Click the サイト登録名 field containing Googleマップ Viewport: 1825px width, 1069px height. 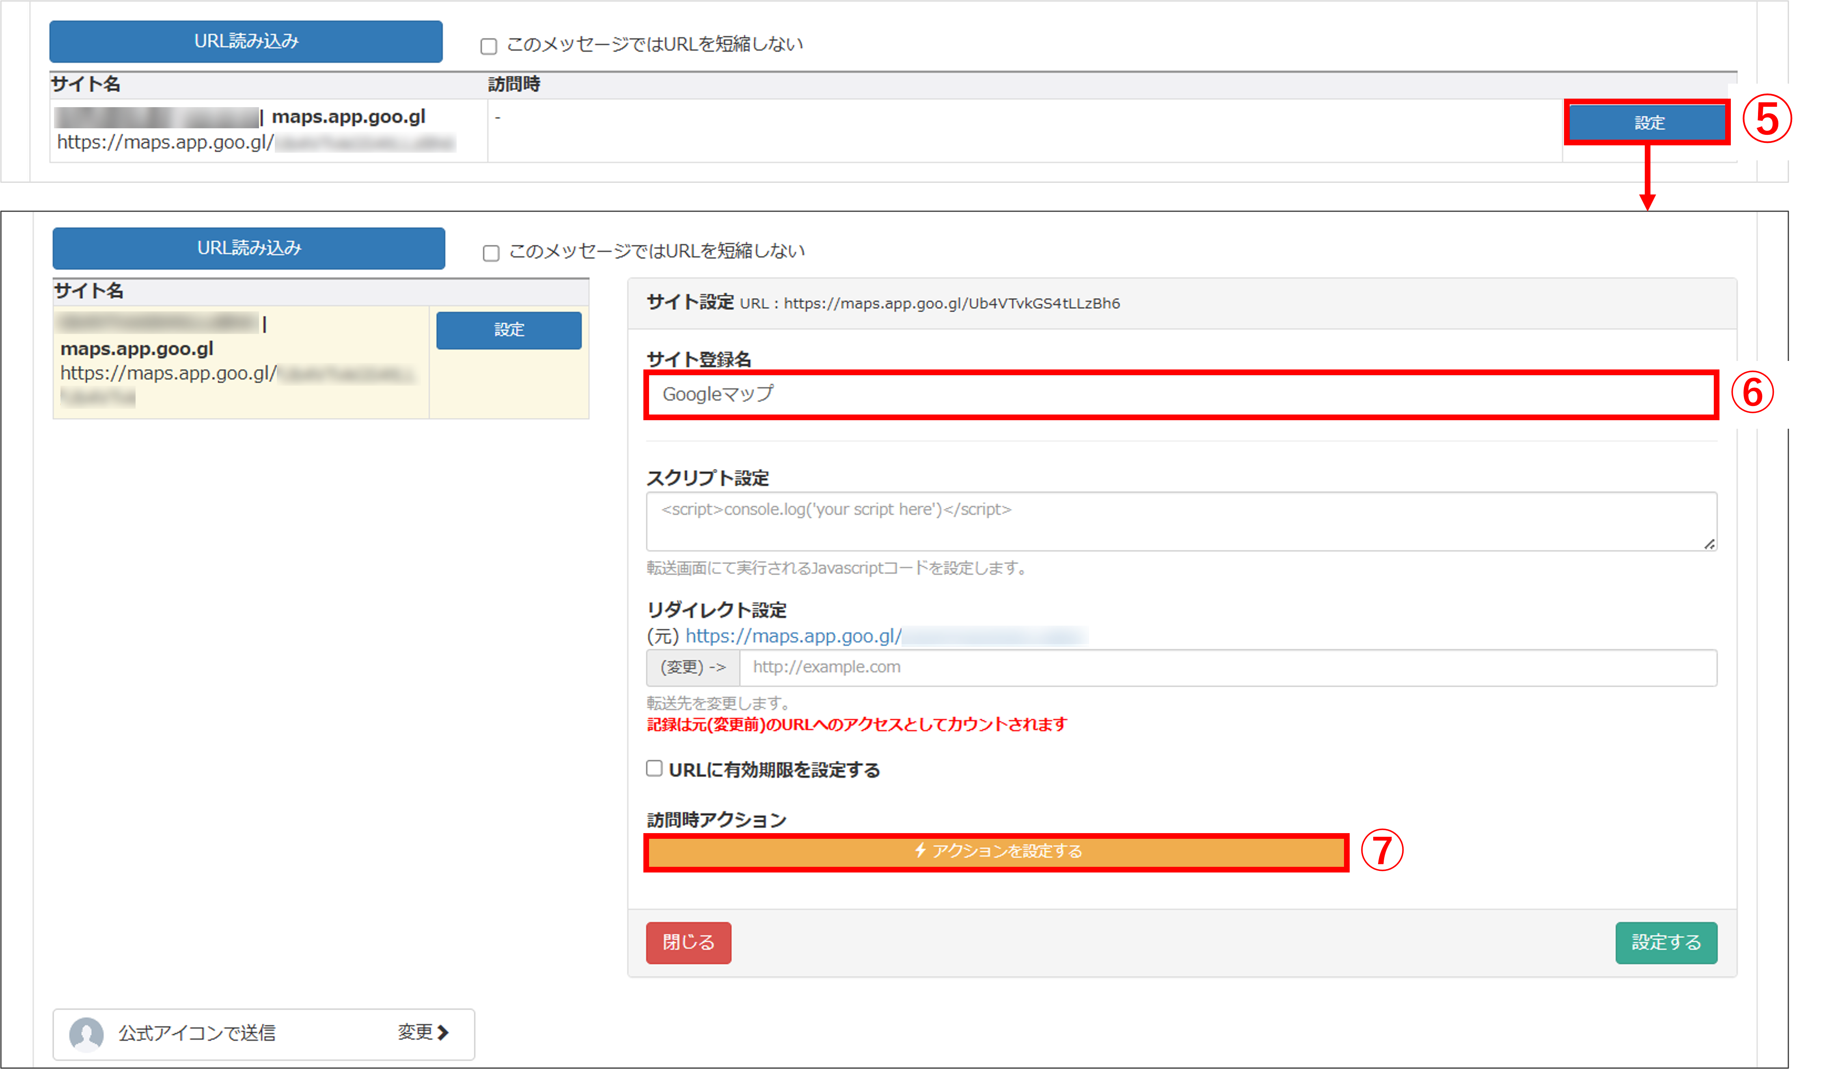click(x=1180, y=395)
